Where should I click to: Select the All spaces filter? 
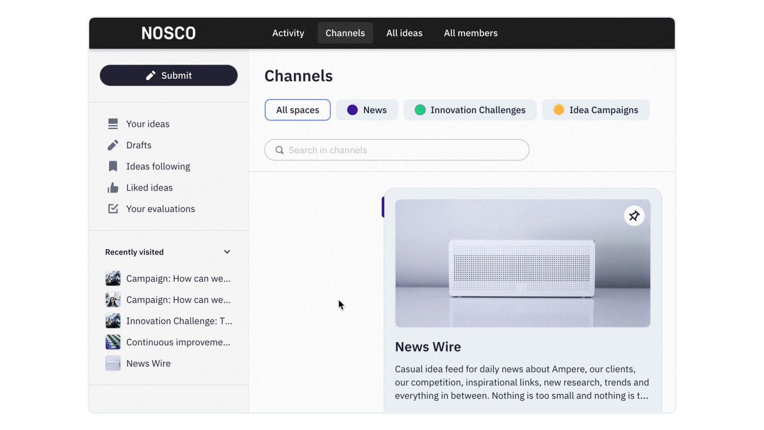click(297, 110)
